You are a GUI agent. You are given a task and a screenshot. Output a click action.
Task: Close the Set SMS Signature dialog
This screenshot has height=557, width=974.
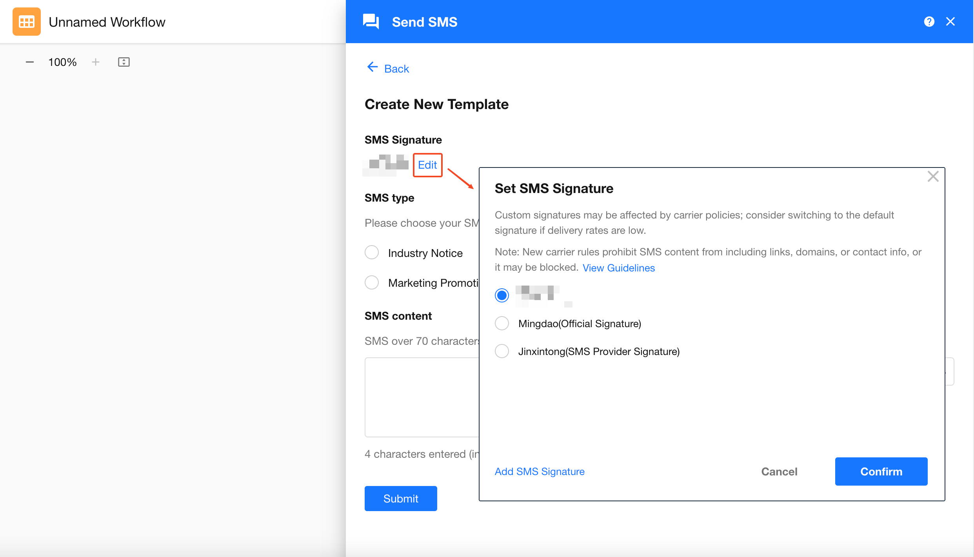[x=933, y=177]
